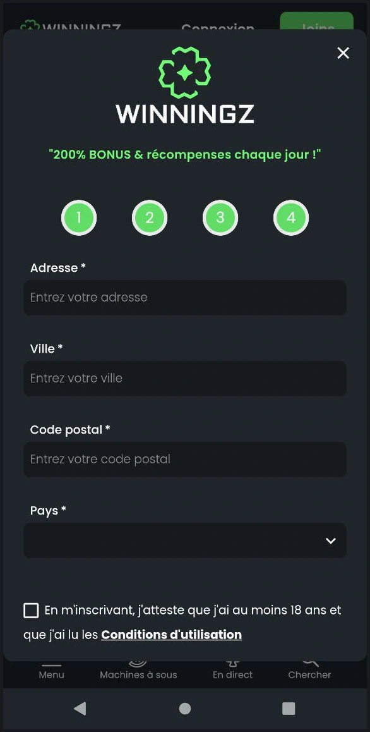This screenshot has height=732, width=370.
Task: Tap the Android home button
Action: tap(184, 709)
